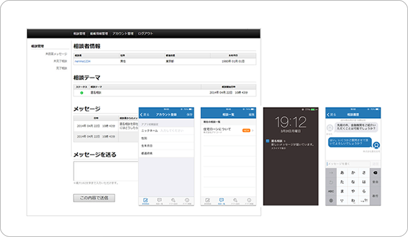Click the green status dot in 相談テーマ table

(82, 93)
